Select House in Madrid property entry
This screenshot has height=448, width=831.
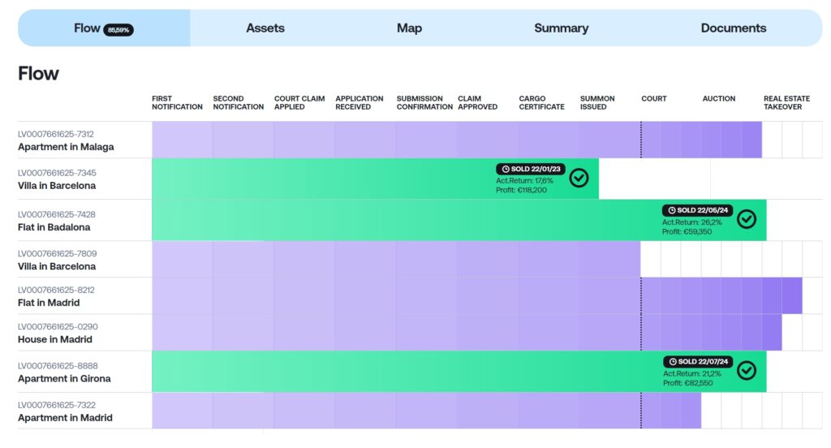tap(55, 339)
